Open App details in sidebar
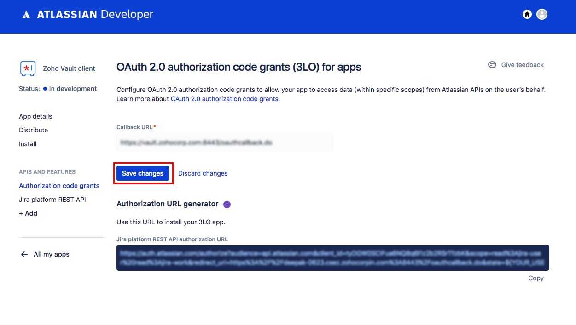 (35, 116)
